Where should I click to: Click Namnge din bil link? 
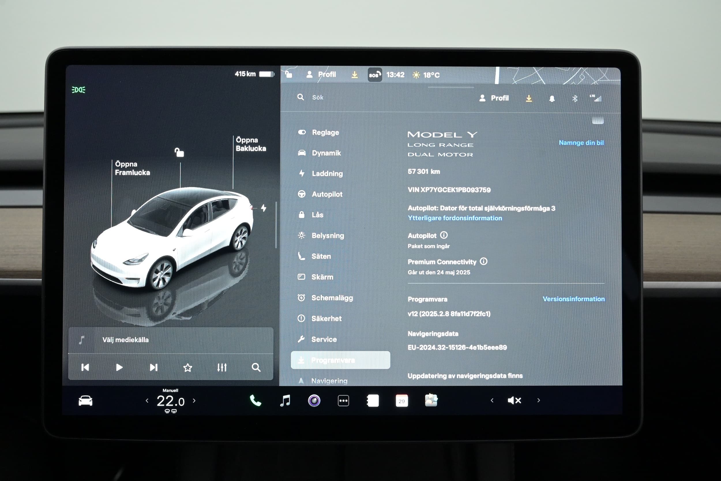[581, 143]
